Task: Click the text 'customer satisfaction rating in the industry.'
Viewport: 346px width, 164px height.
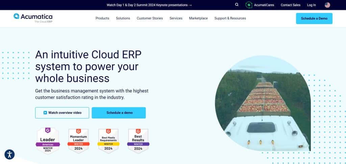Action: pos(80,97)
